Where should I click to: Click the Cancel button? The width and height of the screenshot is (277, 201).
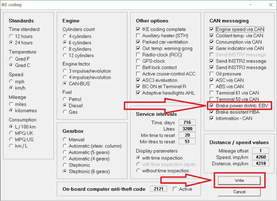coord(239,192)
